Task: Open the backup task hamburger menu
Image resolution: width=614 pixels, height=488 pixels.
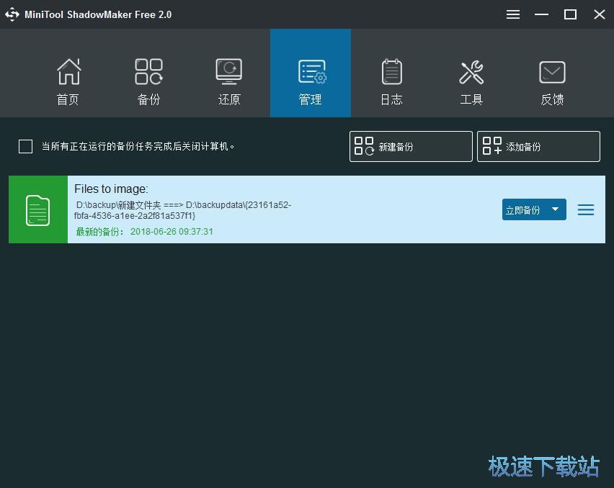Action: point(586,210)
